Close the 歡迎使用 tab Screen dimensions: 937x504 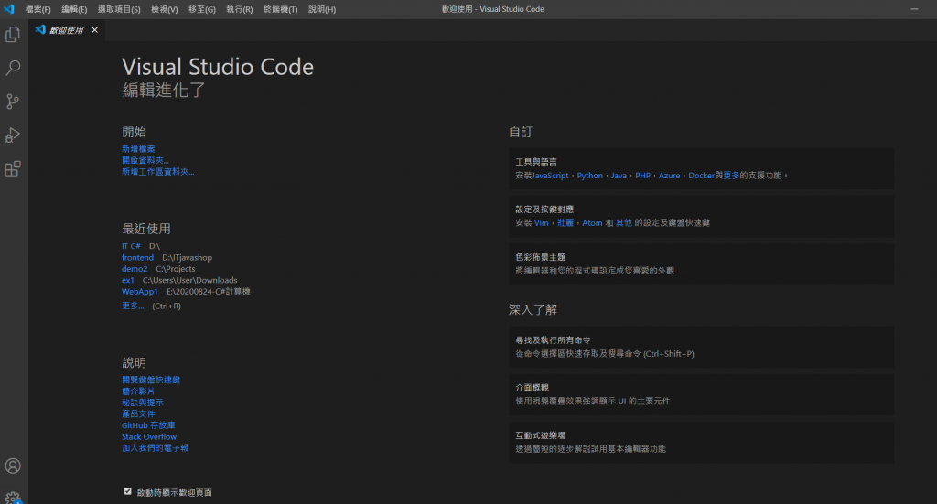click(94, 30)
